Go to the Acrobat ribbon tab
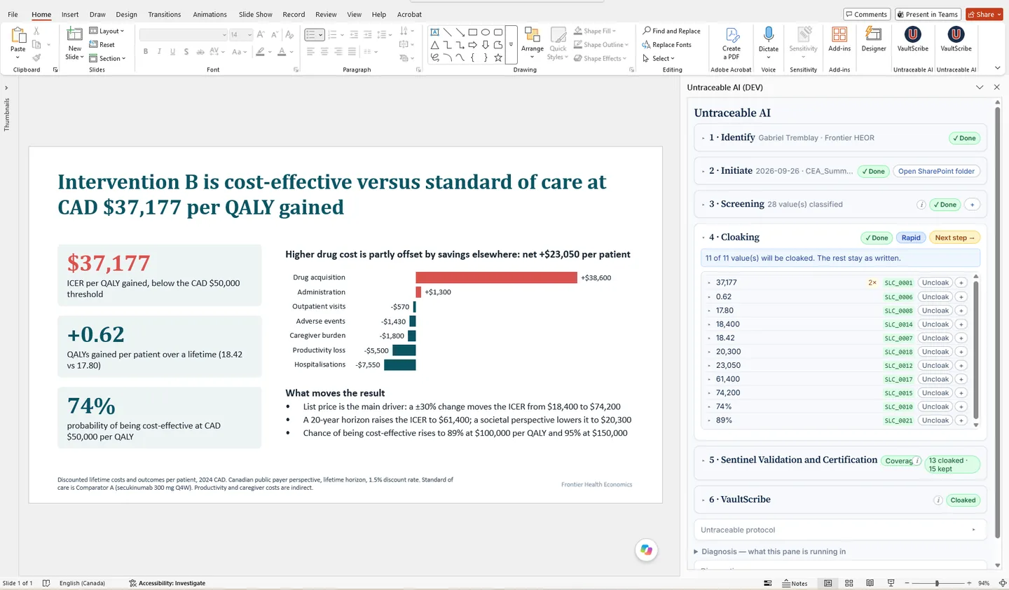This screenshot has height=590, width=1009. [x=409, y=14]
